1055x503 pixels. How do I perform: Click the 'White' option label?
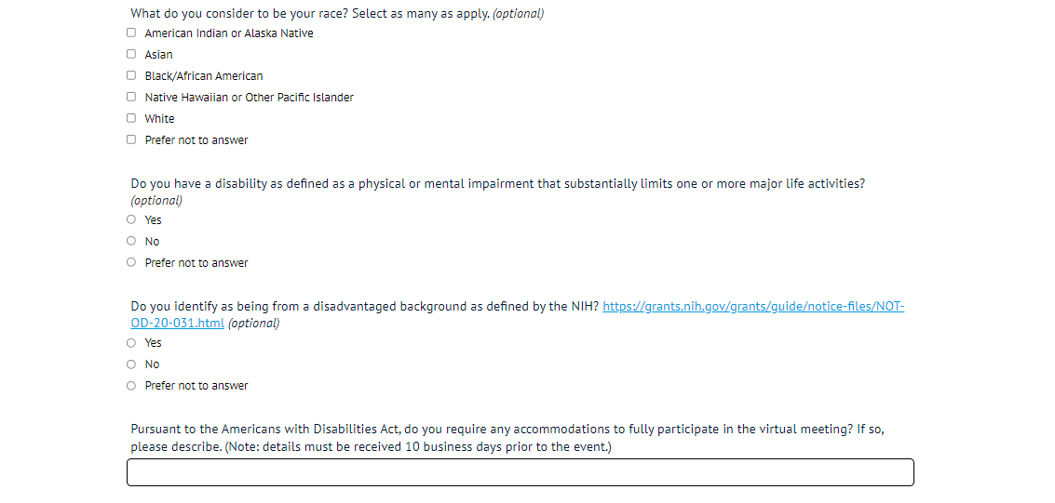(x=160, y=119)
